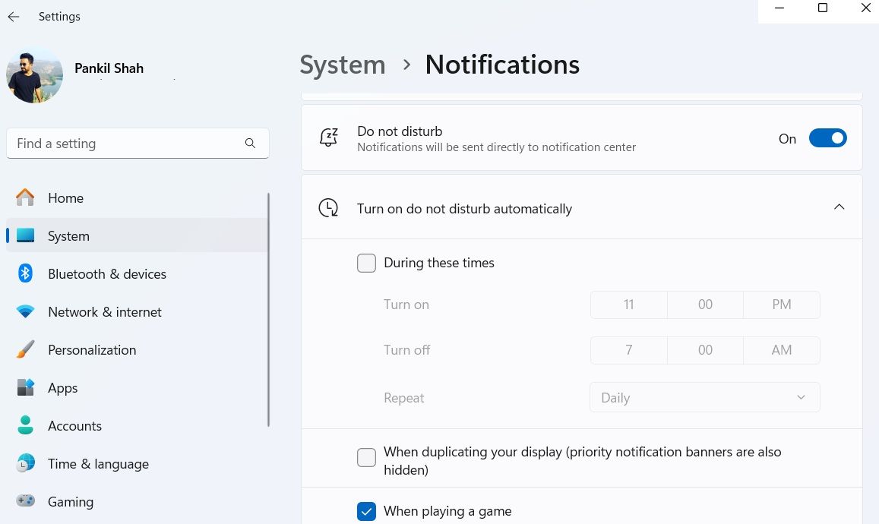Open Network & internet settings

click(x=138, y=312)
